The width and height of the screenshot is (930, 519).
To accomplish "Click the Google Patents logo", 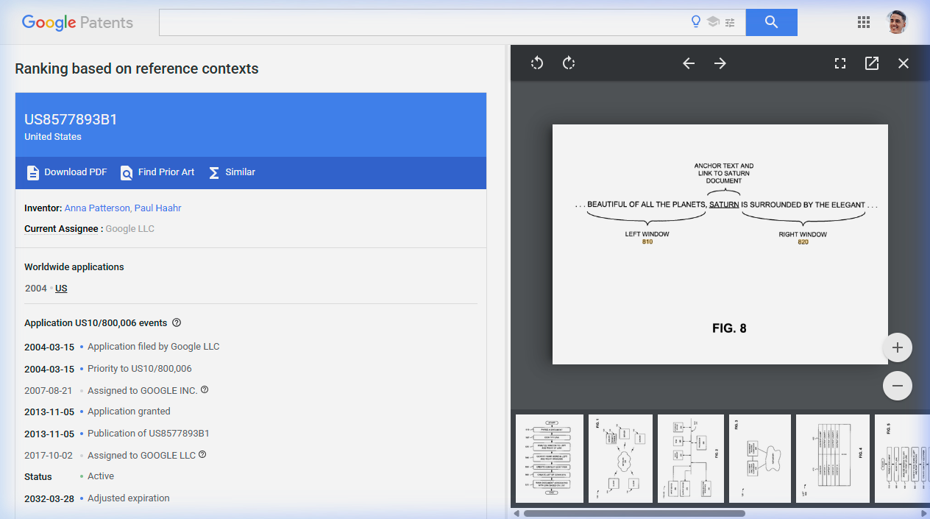I will pos(77,22).
